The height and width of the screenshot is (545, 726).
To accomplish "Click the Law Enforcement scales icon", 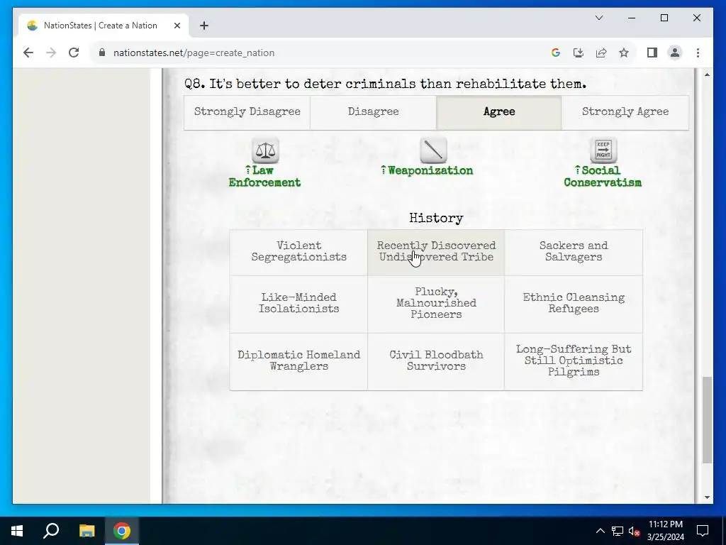I will coord(265,150).
